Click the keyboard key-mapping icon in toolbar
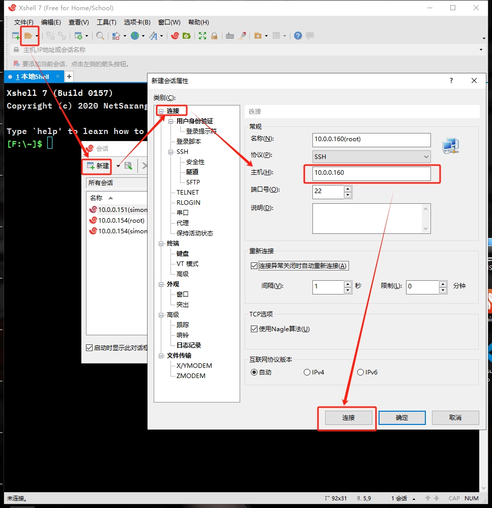The width and height of the screenshot is (492, 508). coord(230,36)
